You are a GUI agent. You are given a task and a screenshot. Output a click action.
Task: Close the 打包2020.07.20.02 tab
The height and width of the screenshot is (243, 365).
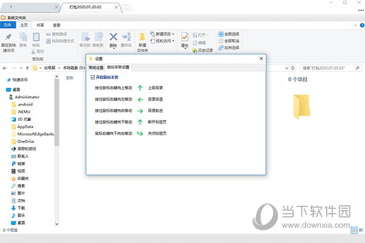tap(116, 7)
